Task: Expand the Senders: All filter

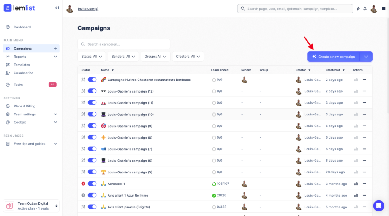Action: click(x=123, y=57)
